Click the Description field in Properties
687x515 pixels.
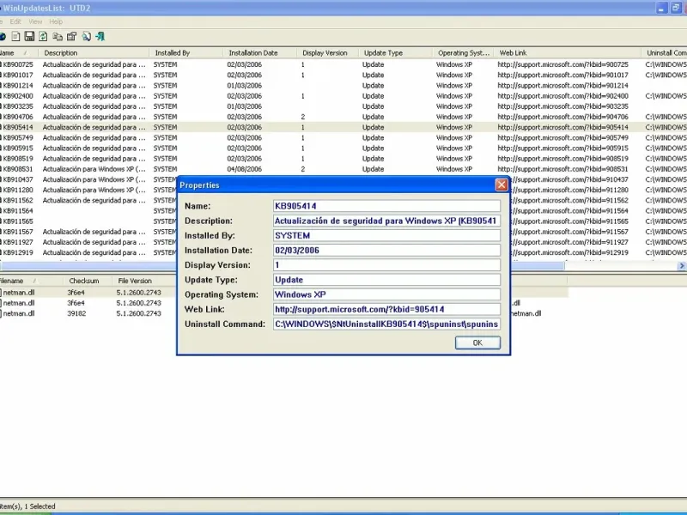tap(386, 221)
